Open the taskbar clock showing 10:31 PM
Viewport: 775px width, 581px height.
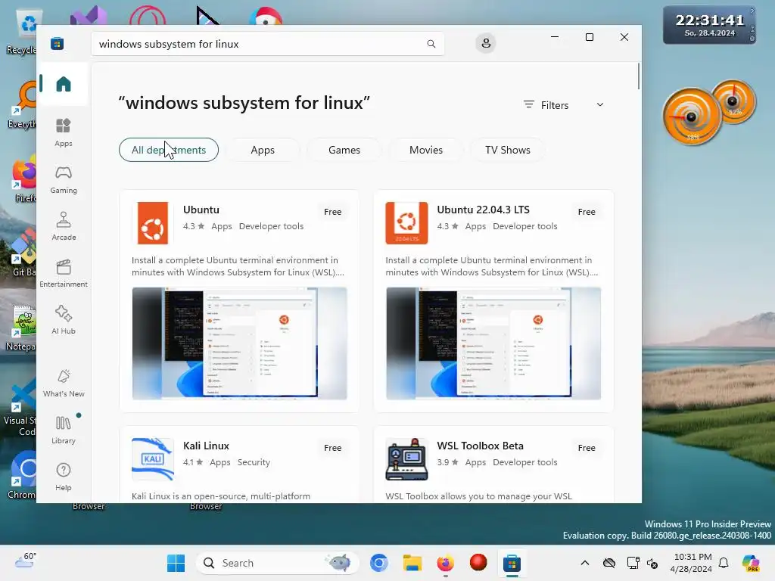[x=692, y=563]
